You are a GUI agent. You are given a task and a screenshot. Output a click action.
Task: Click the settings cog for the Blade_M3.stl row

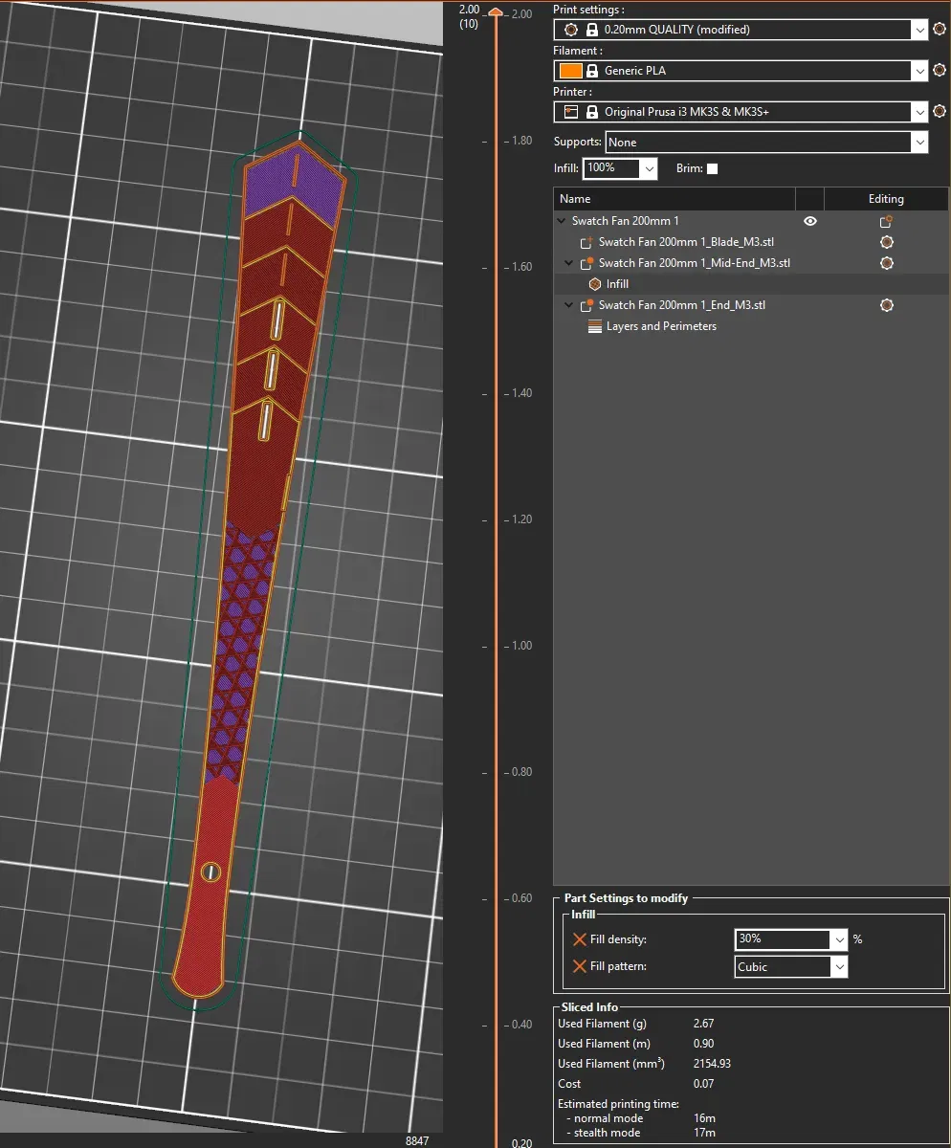click(x=886, y=242)
